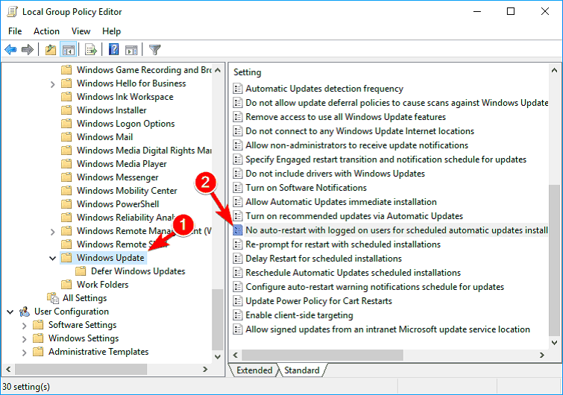The image size is (563, 395).
Task: Expand the Windows Hello for Business node
Action: tap(52, 83)
